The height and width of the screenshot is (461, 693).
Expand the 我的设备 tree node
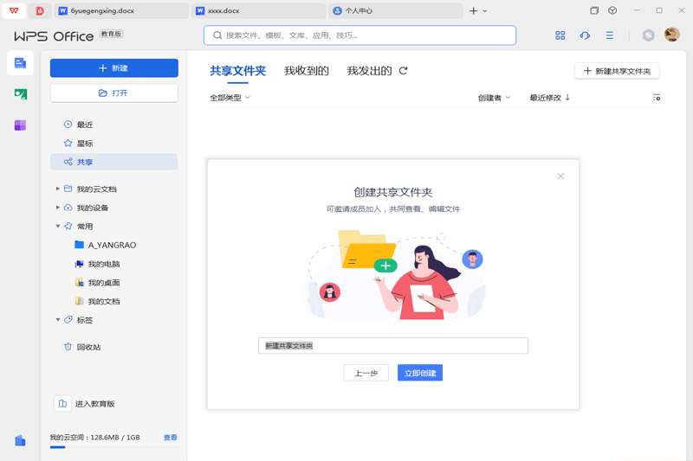point(58,208)
